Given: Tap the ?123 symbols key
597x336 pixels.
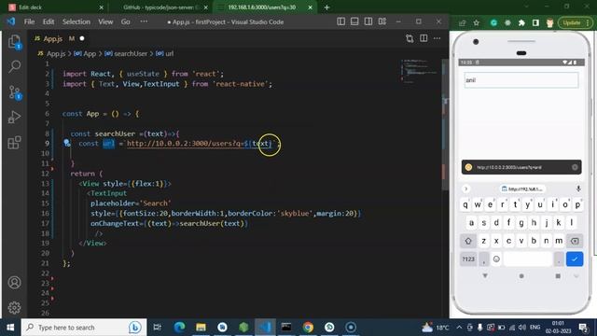Looking at the screenshot, I should click(x=468, y=259).
